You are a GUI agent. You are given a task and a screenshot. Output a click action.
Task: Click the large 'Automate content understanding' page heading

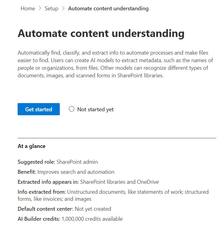point(101,33)
